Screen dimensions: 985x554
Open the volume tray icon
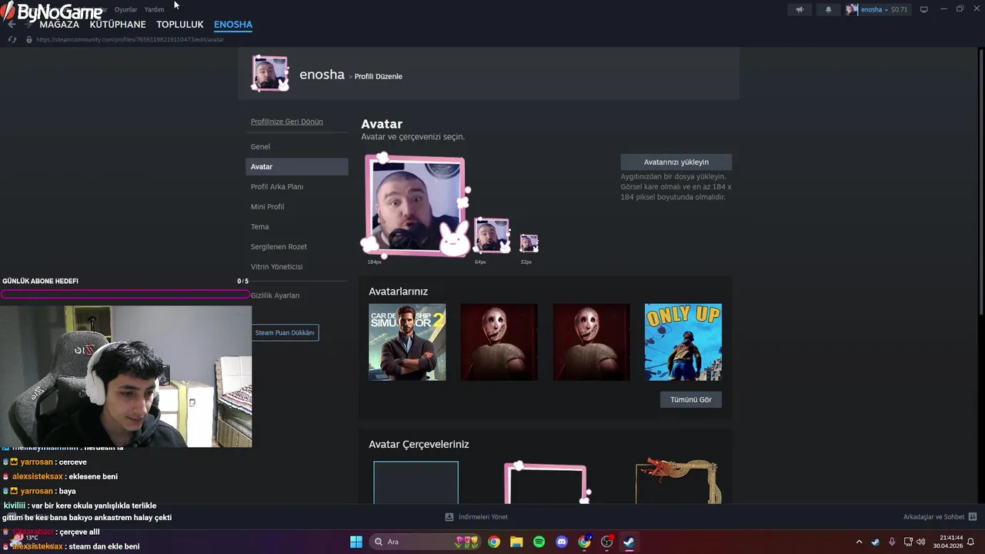[921, 542]
